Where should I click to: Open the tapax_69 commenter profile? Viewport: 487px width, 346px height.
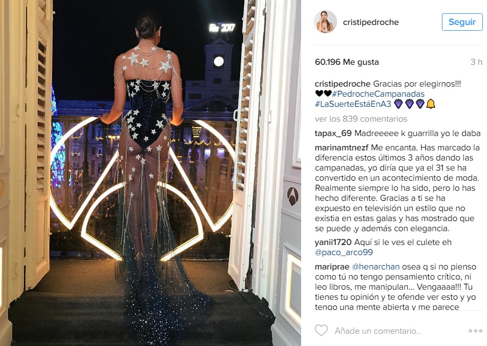pyautogui.click(x=333, y=133)
